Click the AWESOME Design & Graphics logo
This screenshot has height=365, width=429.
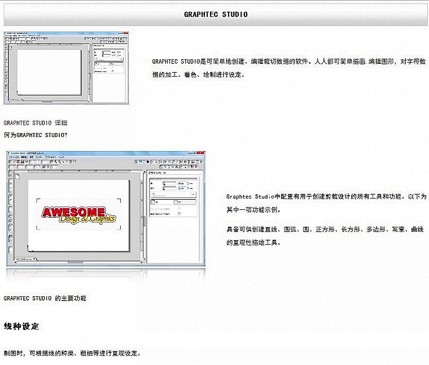(x=78, y=214)
